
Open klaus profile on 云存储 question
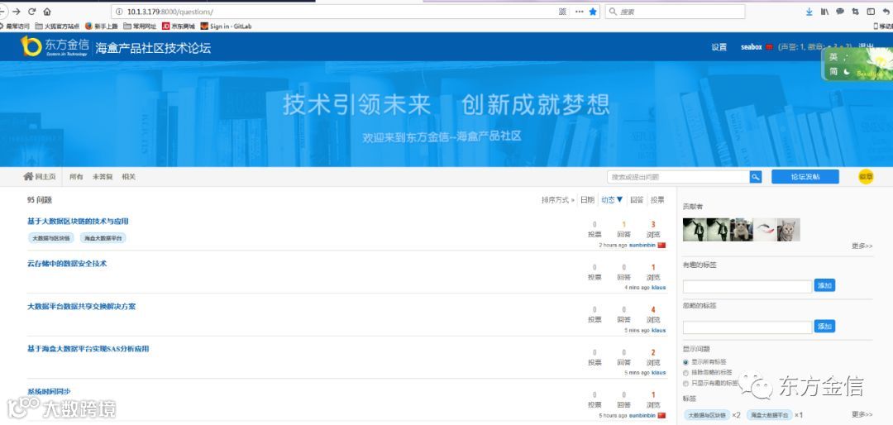[x=658, y=288]
